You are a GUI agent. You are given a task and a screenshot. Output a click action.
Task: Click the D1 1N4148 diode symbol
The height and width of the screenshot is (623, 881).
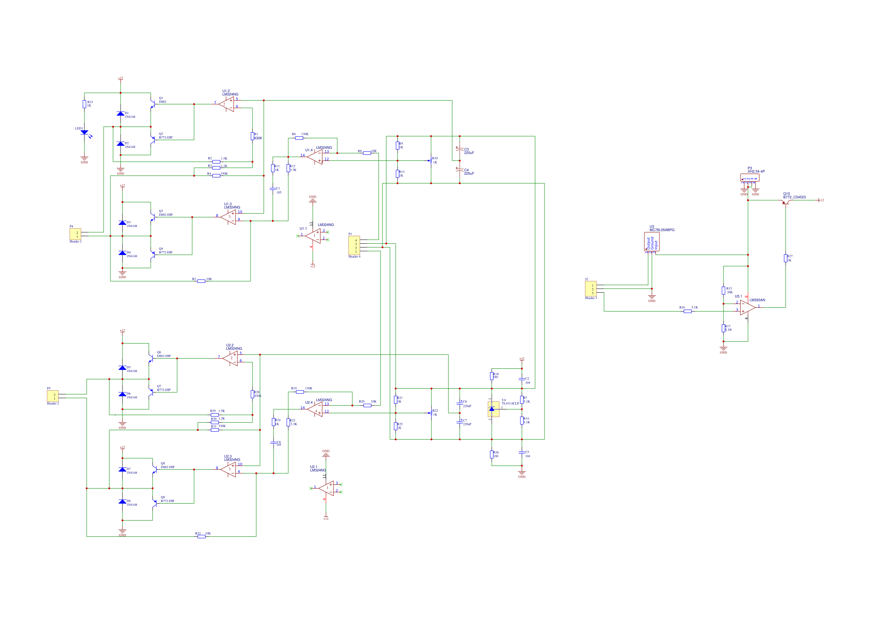[121, 113]
